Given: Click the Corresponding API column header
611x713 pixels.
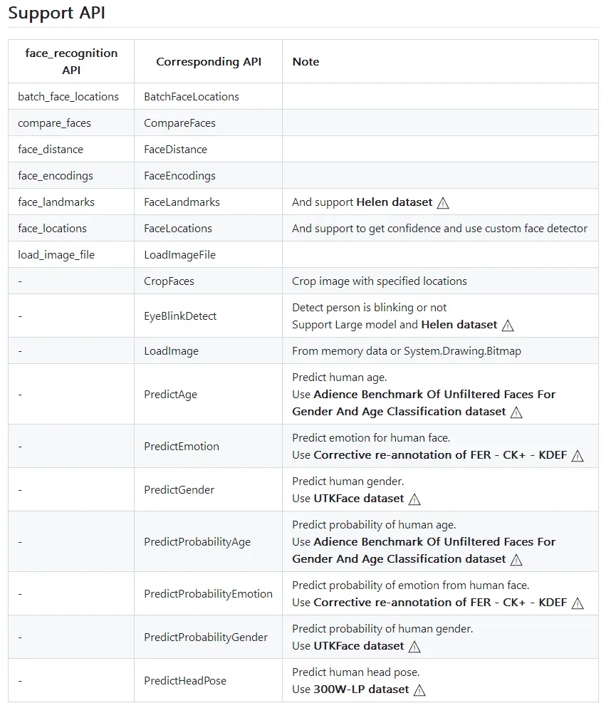Looking at the screenshot, I should pyautogui.click(x=209, y=62).
